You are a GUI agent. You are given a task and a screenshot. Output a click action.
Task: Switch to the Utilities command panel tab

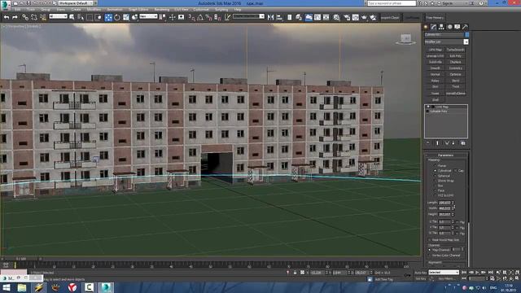[x=465, y=27]
